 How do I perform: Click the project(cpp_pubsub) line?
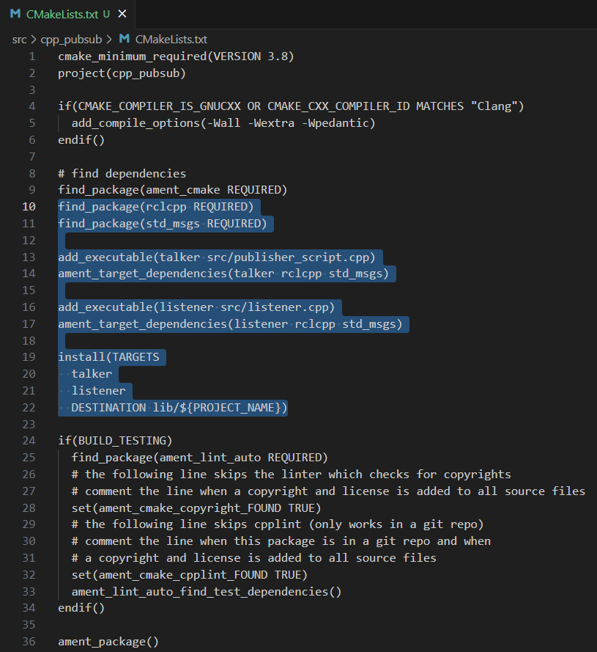click(x=122, y=73)
